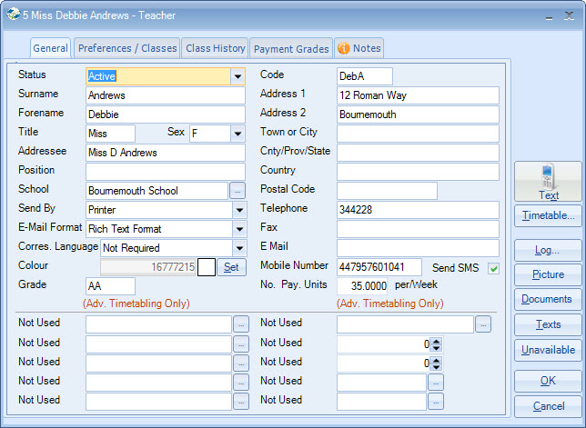
Task: Click ellipsis button of last left Not Used field
Action: 241,401
